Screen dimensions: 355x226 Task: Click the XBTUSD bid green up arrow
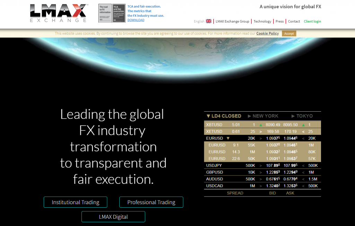tap(261, 125)
